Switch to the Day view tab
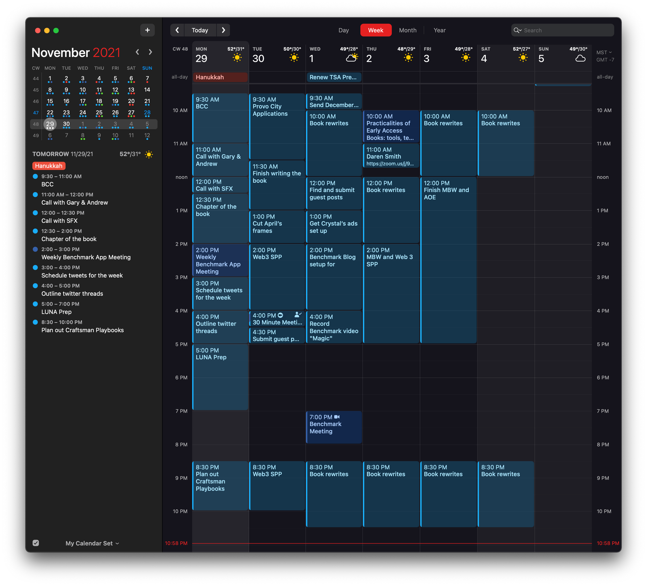Screen dimensions: 647x586 [343, 30]
